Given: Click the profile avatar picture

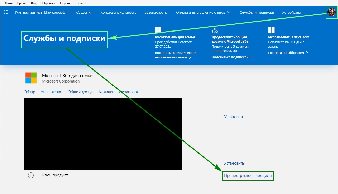Looking at the screenshot, I should point(331,12).
